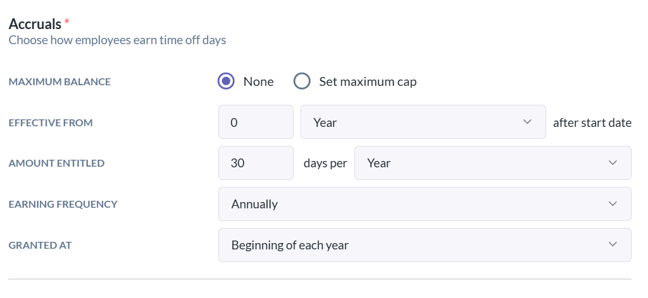The image size is (648, 298).
Task: Click the chevron in Effective From dropdown
Action: [527, 122]
